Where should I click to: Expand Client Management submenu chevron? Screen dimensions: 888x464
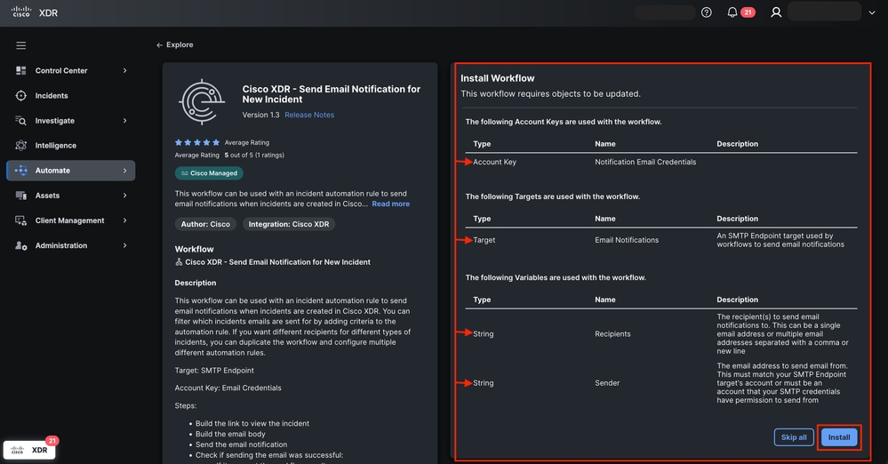click(124, 220)
